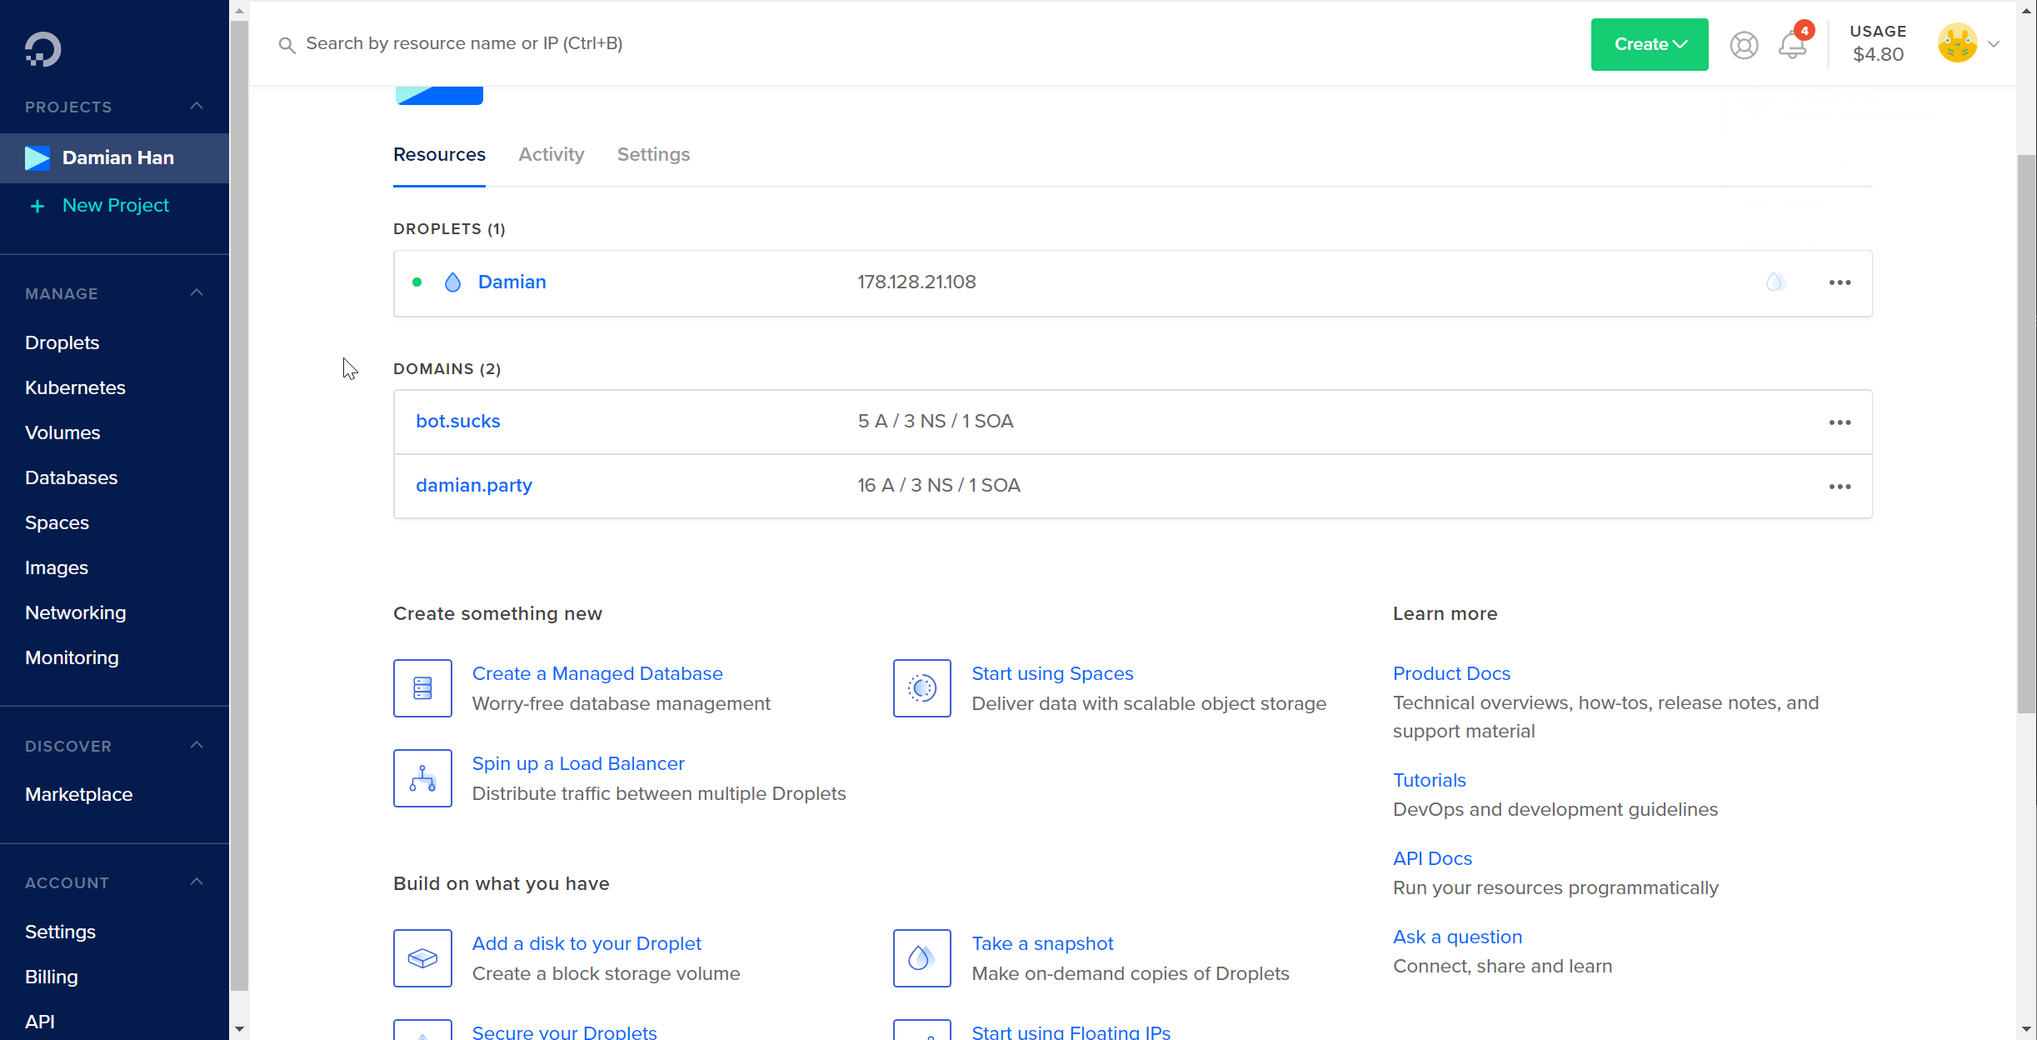The width and height of the screenshot is (2037, 1040).
Task: Open more options for the damian.party domain
Action: pos(1840,487)
